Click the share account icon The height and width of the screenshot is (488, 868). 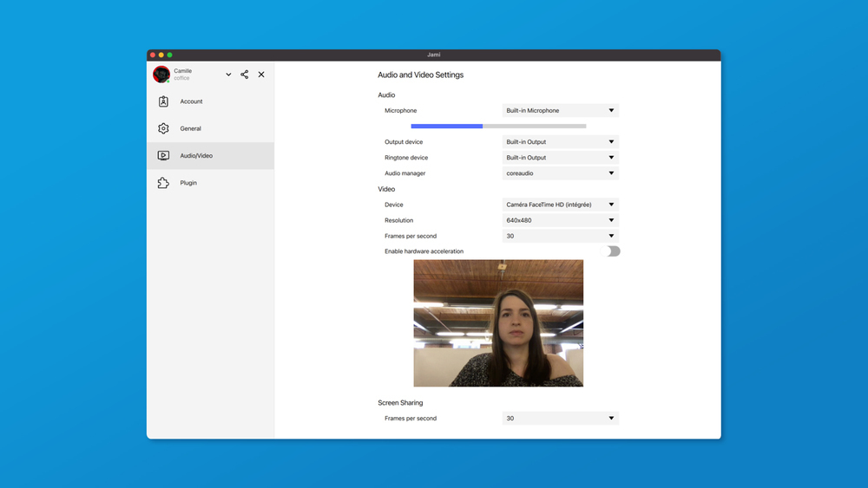[x=244, y=74]
